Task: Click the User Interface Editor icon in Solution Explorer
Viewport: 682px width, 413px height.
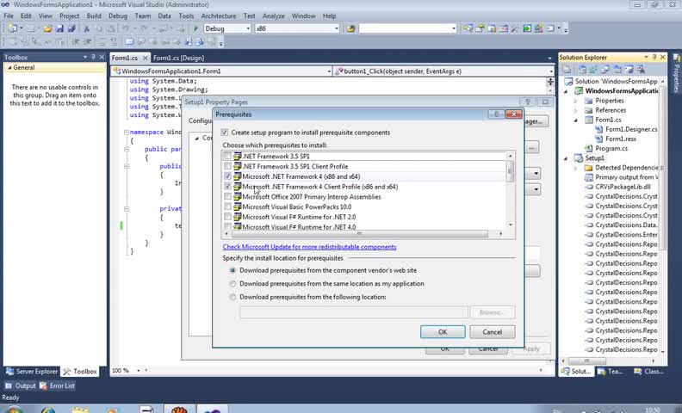Action: [617, 69]
